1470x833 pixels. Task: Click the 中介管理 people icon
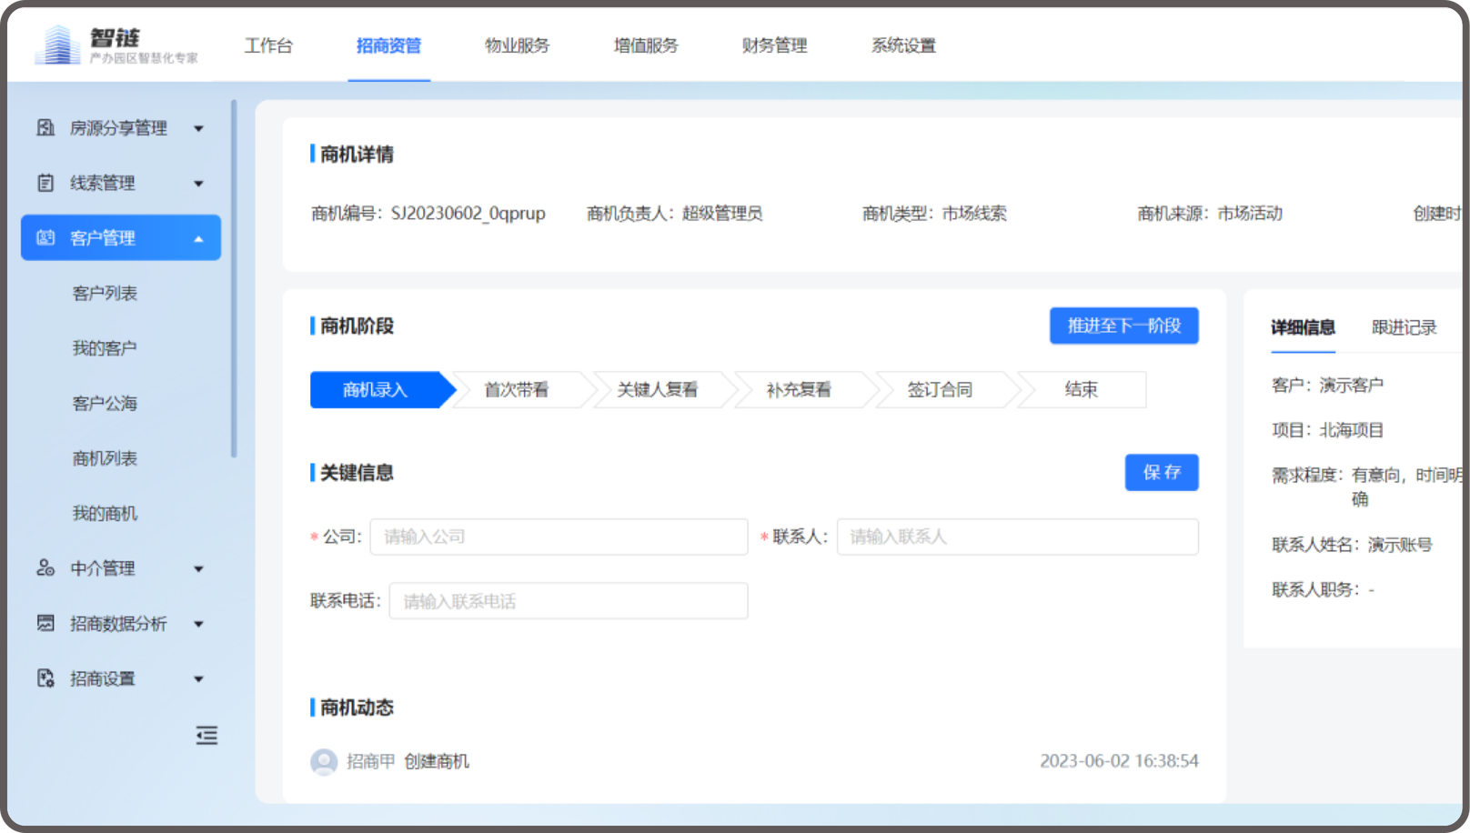(x=45, y=568)
